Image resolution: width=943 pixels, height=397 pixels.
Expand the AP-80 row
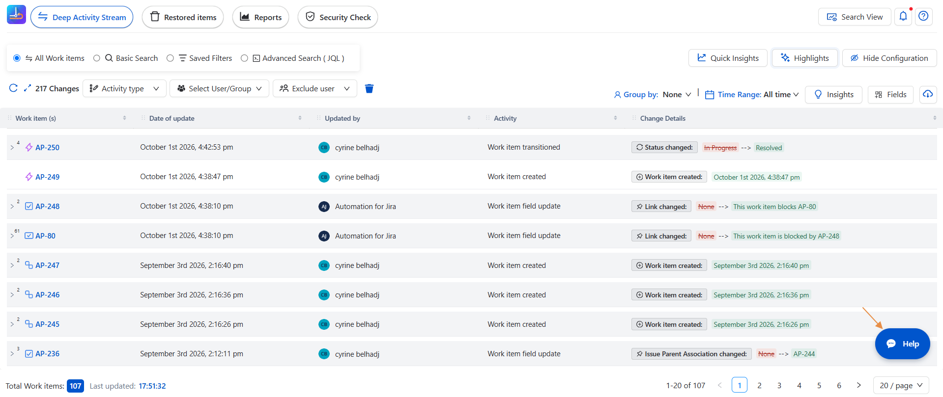pyautogui.click(x=12, y=236)
